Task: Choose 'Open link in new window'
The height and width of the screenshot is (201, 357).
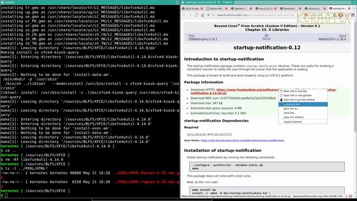Action: (x=303, y=95)
